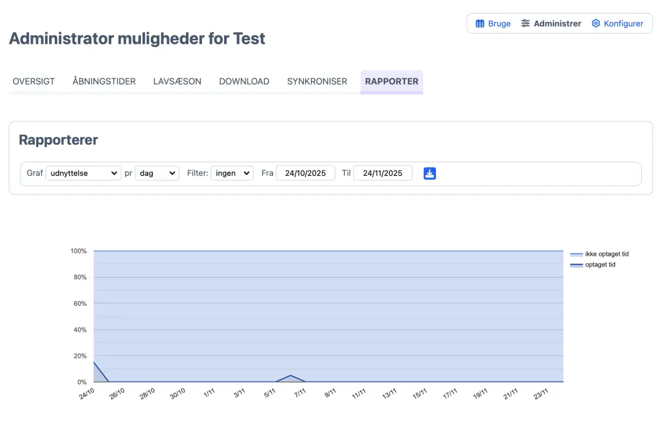This screenshot has width=660, height=424.
Task: Click the calendar icon beside Bruge
Action: point(480,23)
